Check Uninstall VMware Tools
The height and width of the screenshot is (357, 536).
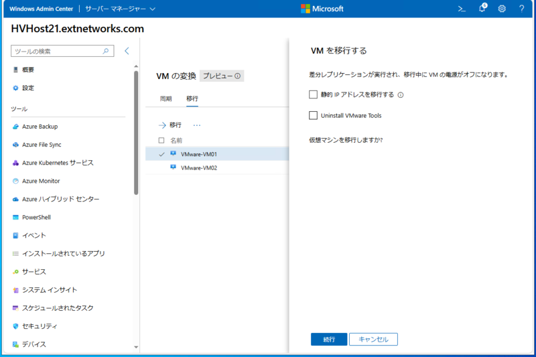coord(313,115)
